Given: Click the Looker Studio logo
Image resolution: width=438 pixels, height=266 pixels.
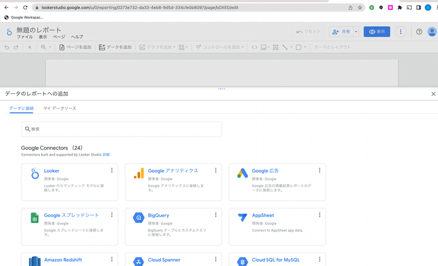Looking at the screenshot, I should tap(9, 32).
